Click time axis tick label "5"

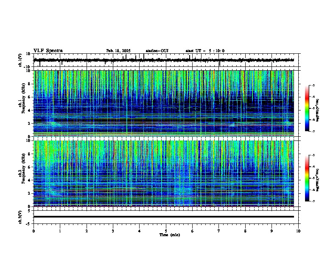(x=166, y=231)
